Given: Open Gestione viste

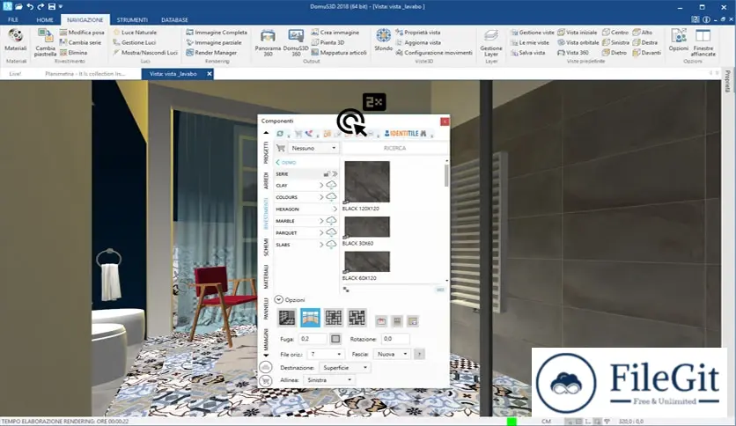Looking at the screenshot, I should (x=533, y=33).
